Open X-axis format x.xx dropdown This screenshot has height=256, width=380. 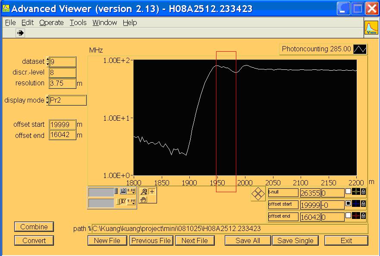point(132,191)
